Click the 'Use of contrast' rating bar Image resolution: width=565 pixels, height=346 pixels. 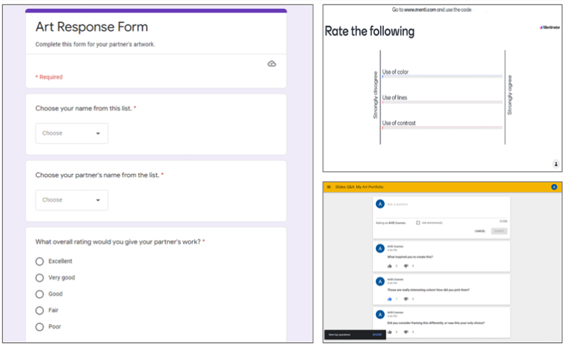tap(441, 127)
